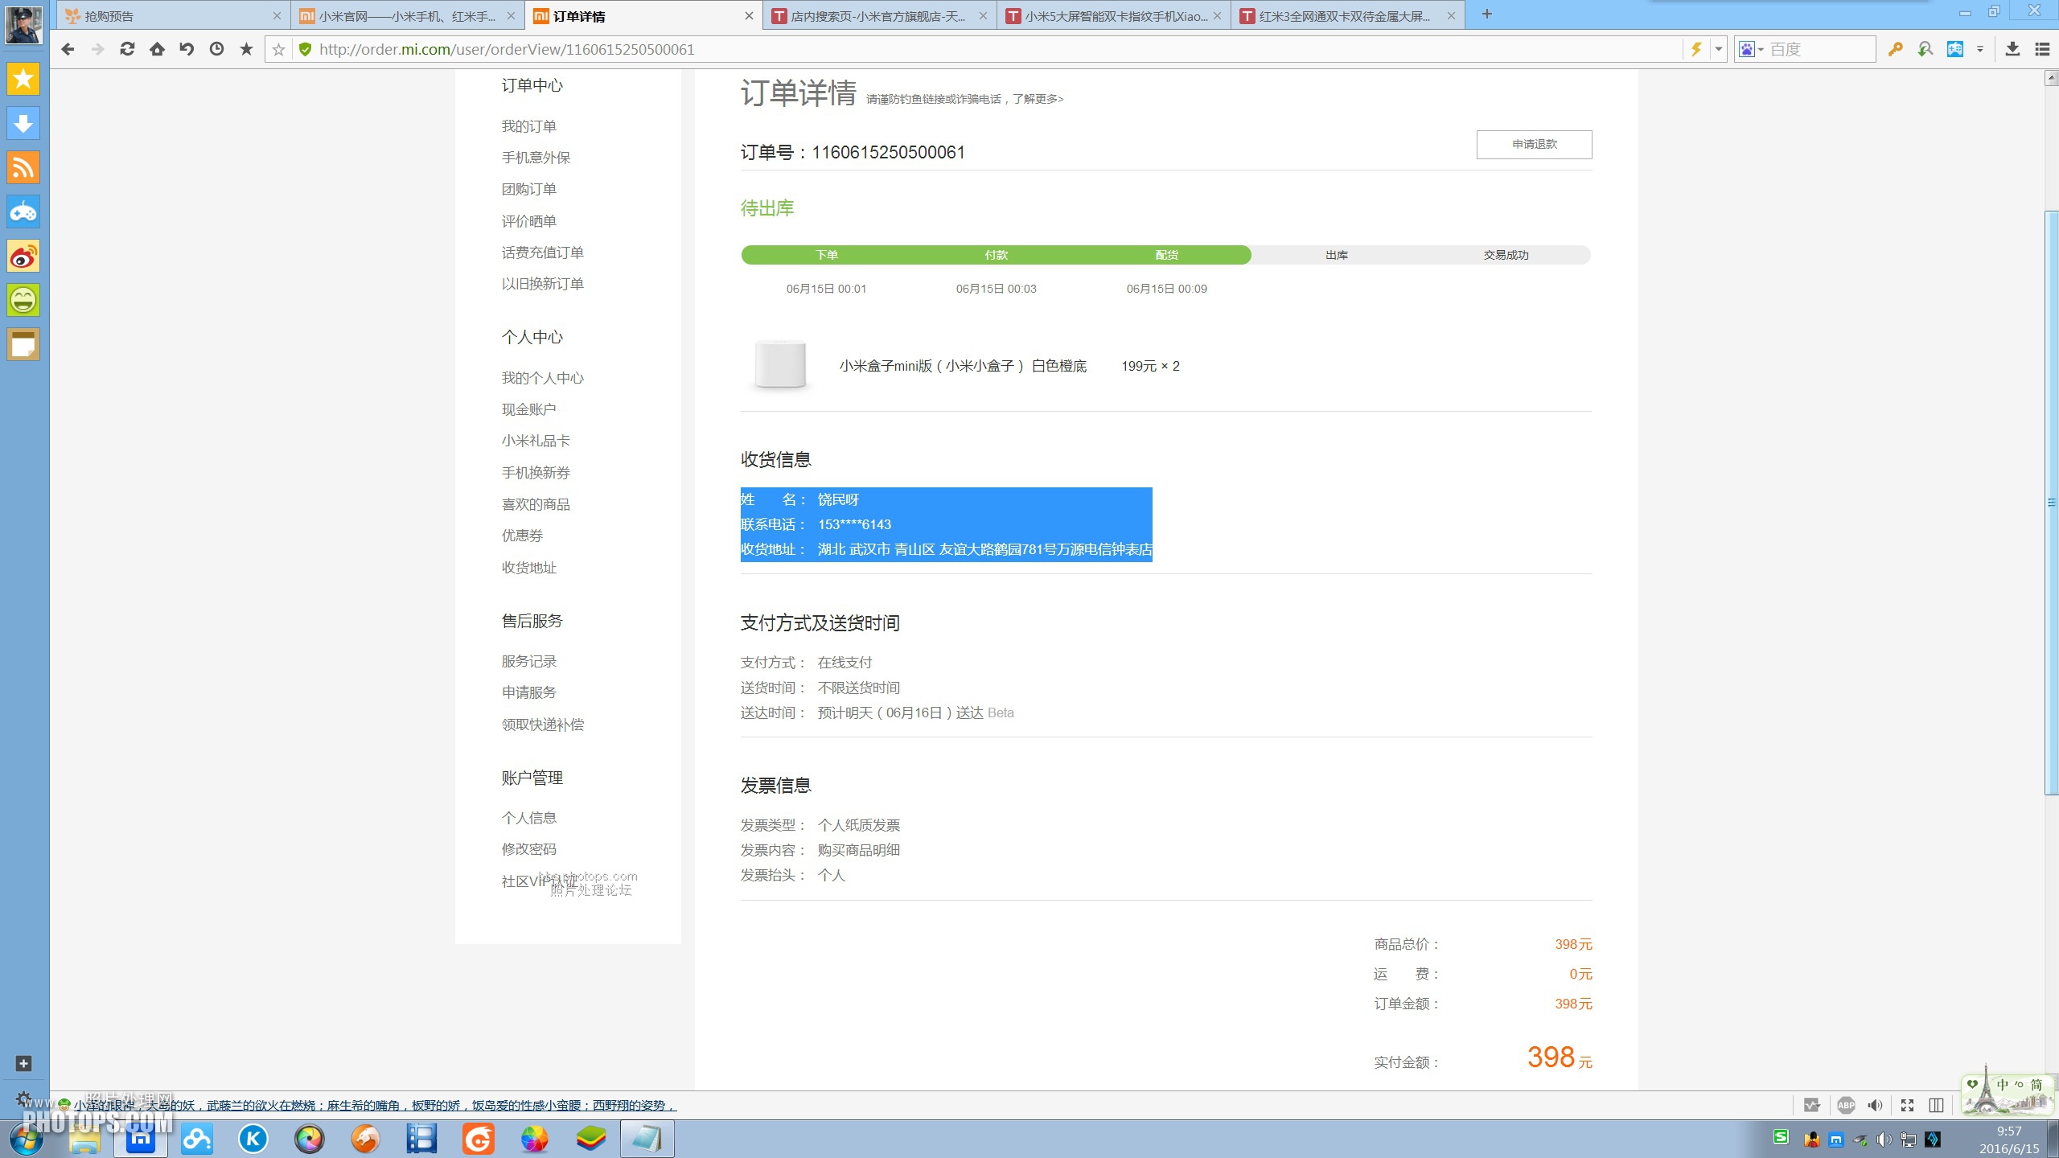Open 团购订单 link
The height and width of the screenshot is (1158, 2059).
(x=528, y=189)
